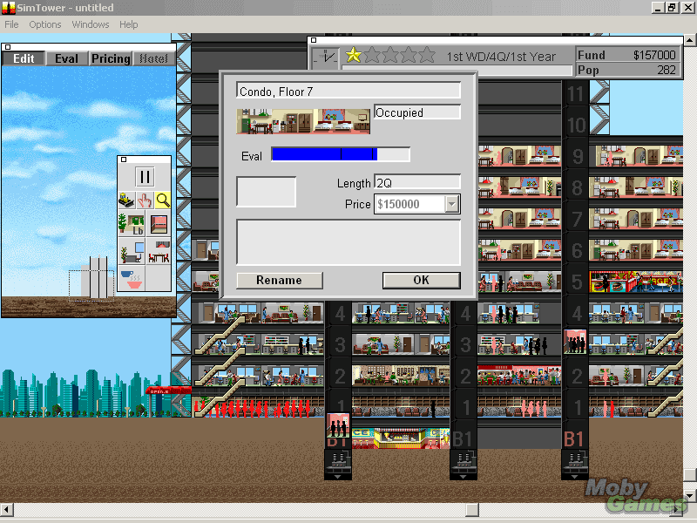Click the greyed Hotel map tab
Viewport: 697px width, 523px height.
tap(154, 58)
